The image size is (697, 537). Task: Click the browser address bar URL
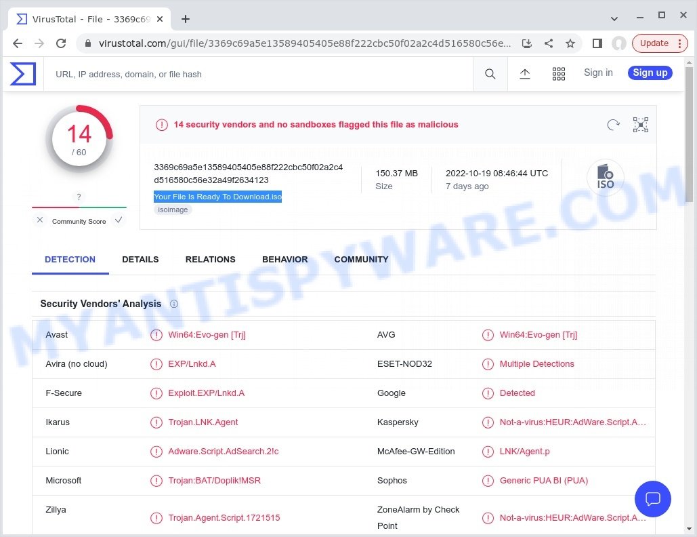tap(305, 43)
